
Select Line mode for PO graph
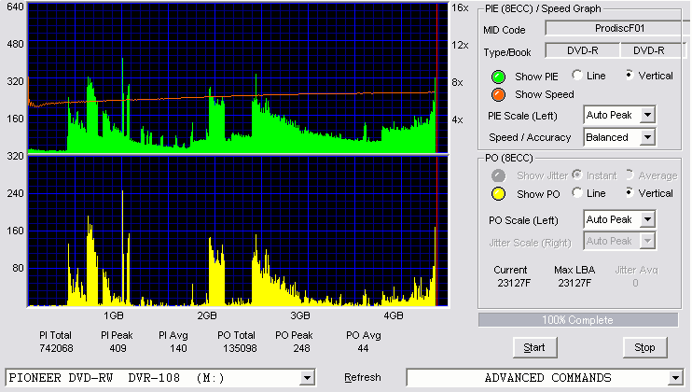[x=577, y=193]
